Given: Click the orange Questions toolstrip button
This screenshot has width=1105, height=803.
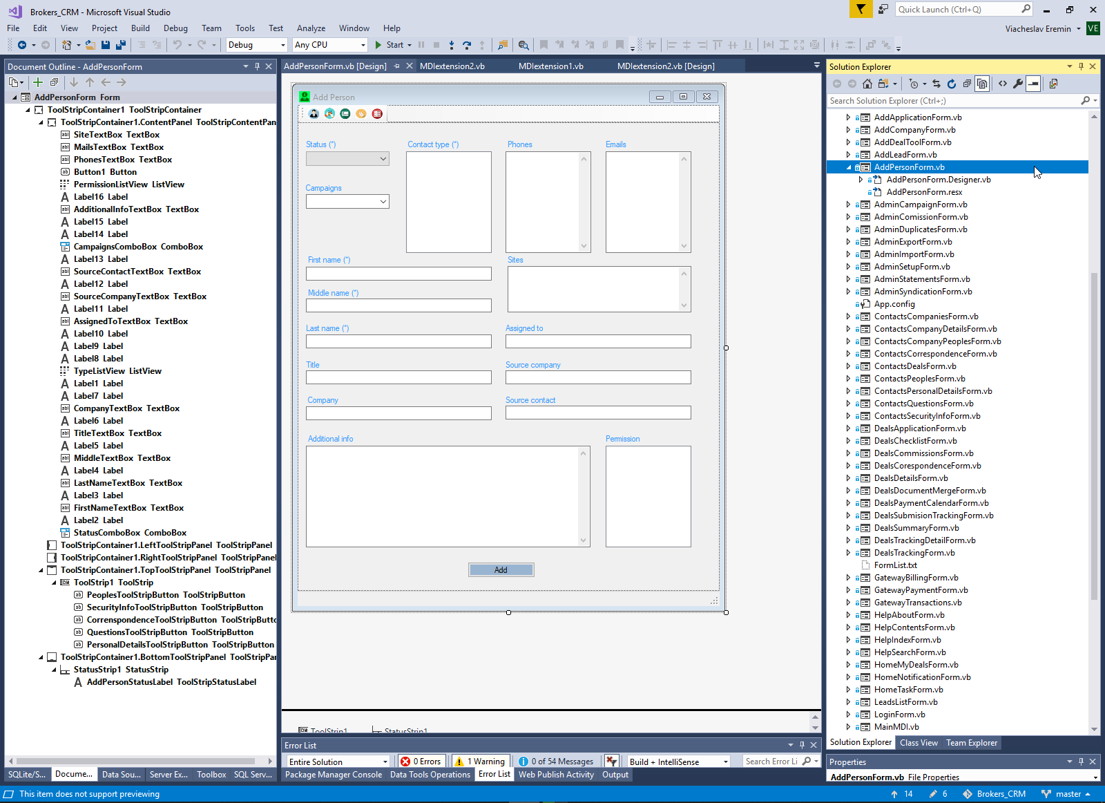Looking at the screenshot, I should (x=361, y=113).
